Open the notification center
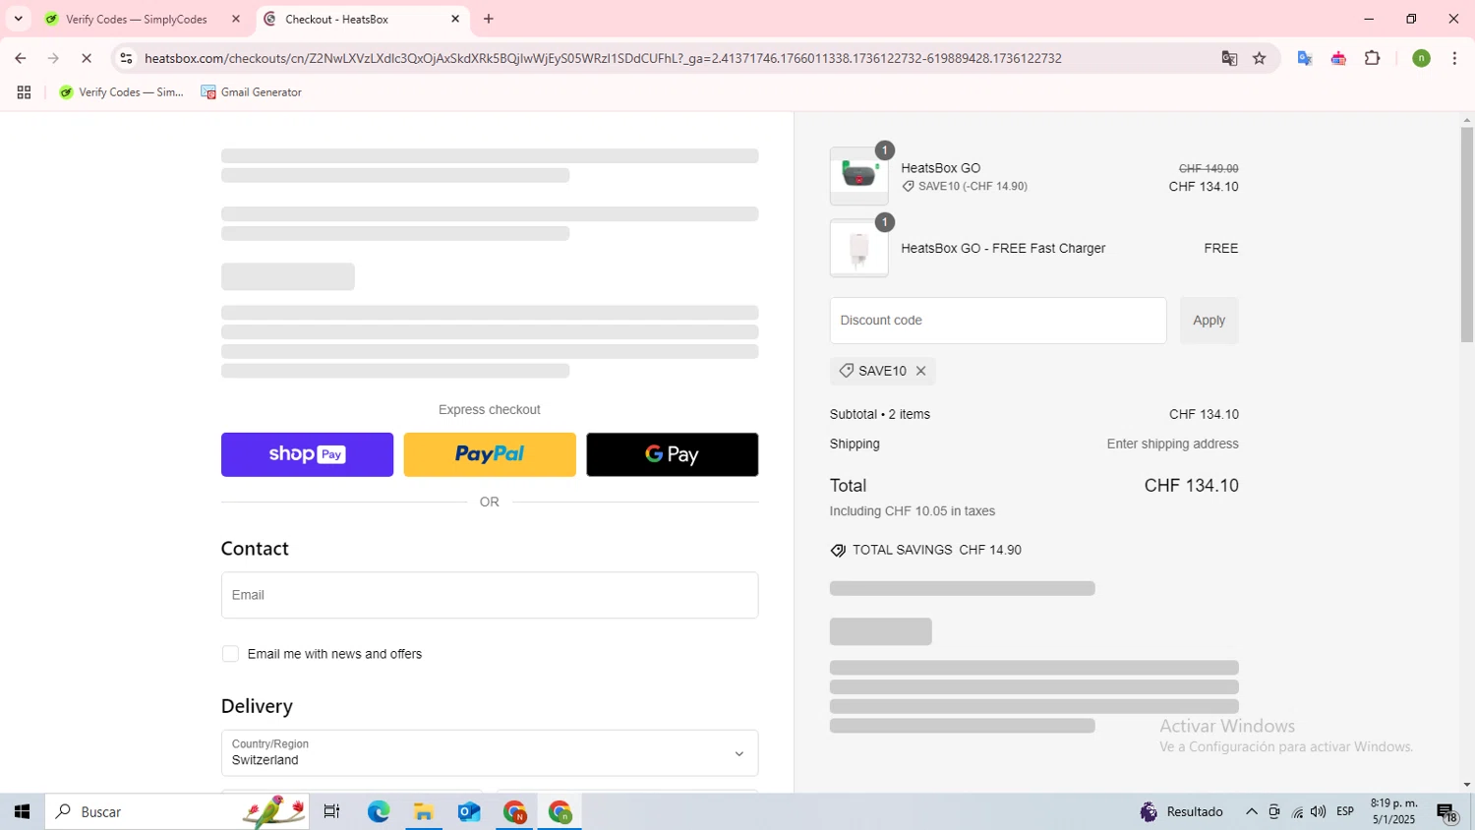This screenshot has width=1475, height=830. pyautogui.click(x=1447, y=811)
